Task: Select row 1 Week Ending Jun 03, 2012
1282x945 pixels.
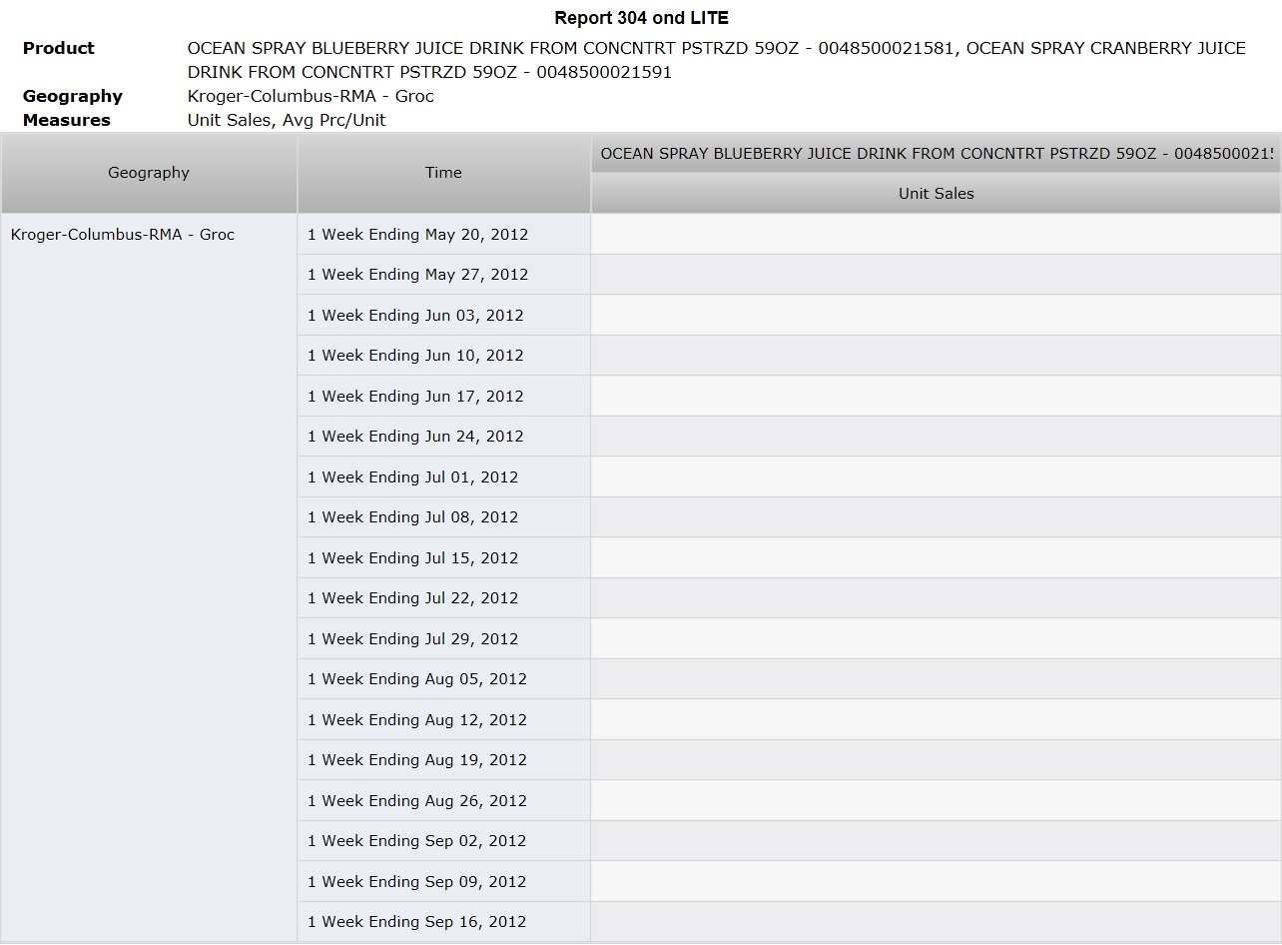Action: tap(443, 316)
